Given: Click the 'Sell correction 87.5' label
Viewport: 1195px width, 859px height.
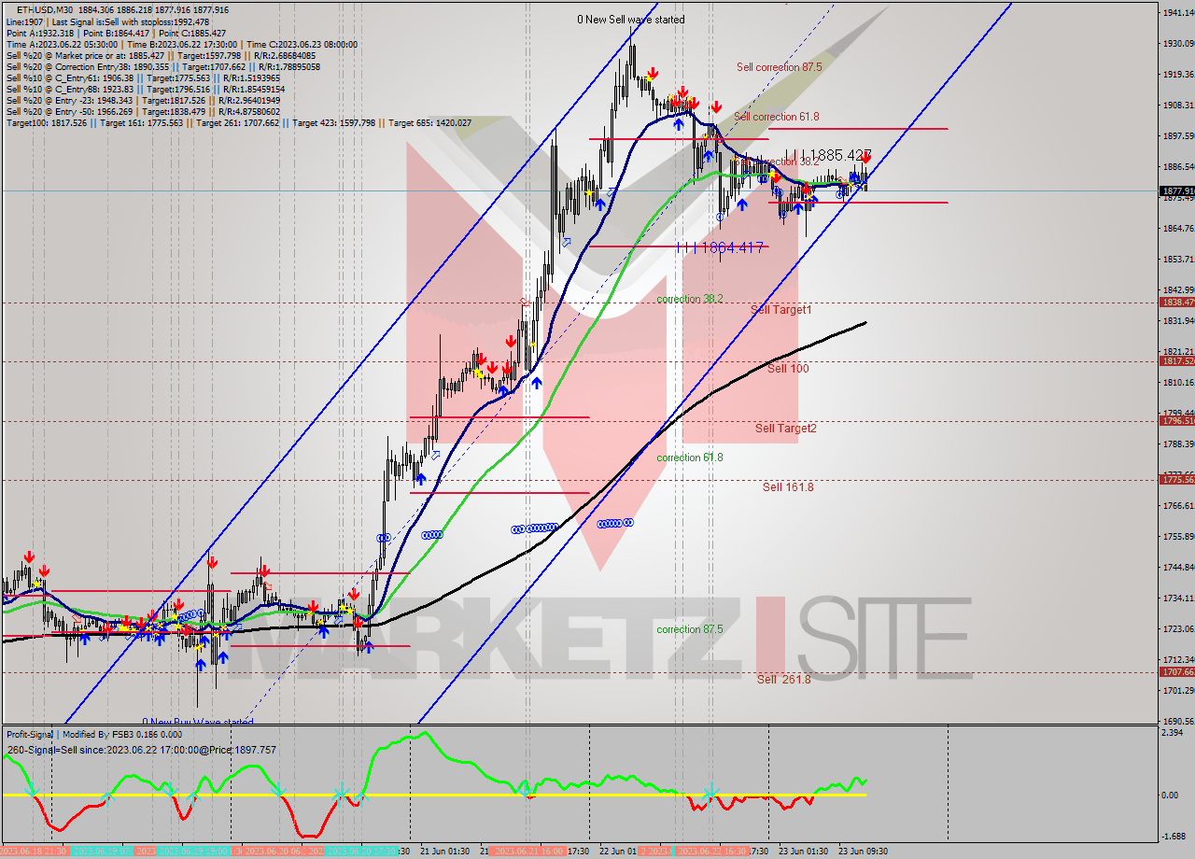Looking at the screenshot, I should pos(779,67).
